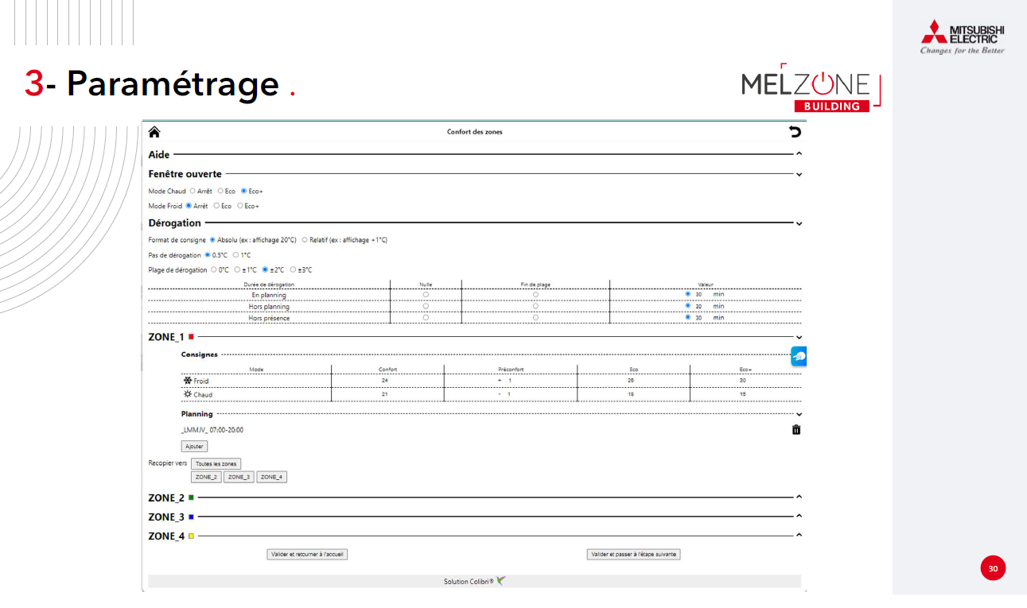Click the green ZONE_2 color square
The height and width of the screenshot is (608, 1027).
(191, 498)
